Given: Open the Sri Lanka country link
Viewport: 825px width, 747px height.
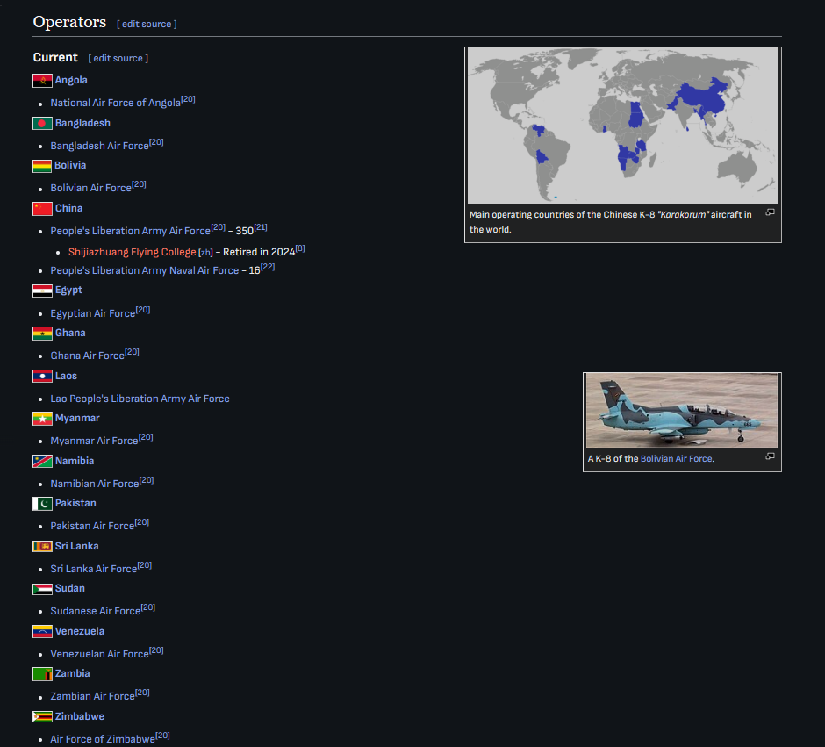Looking at the screenshot, I should pyautogui.click(x=77, y=547).
